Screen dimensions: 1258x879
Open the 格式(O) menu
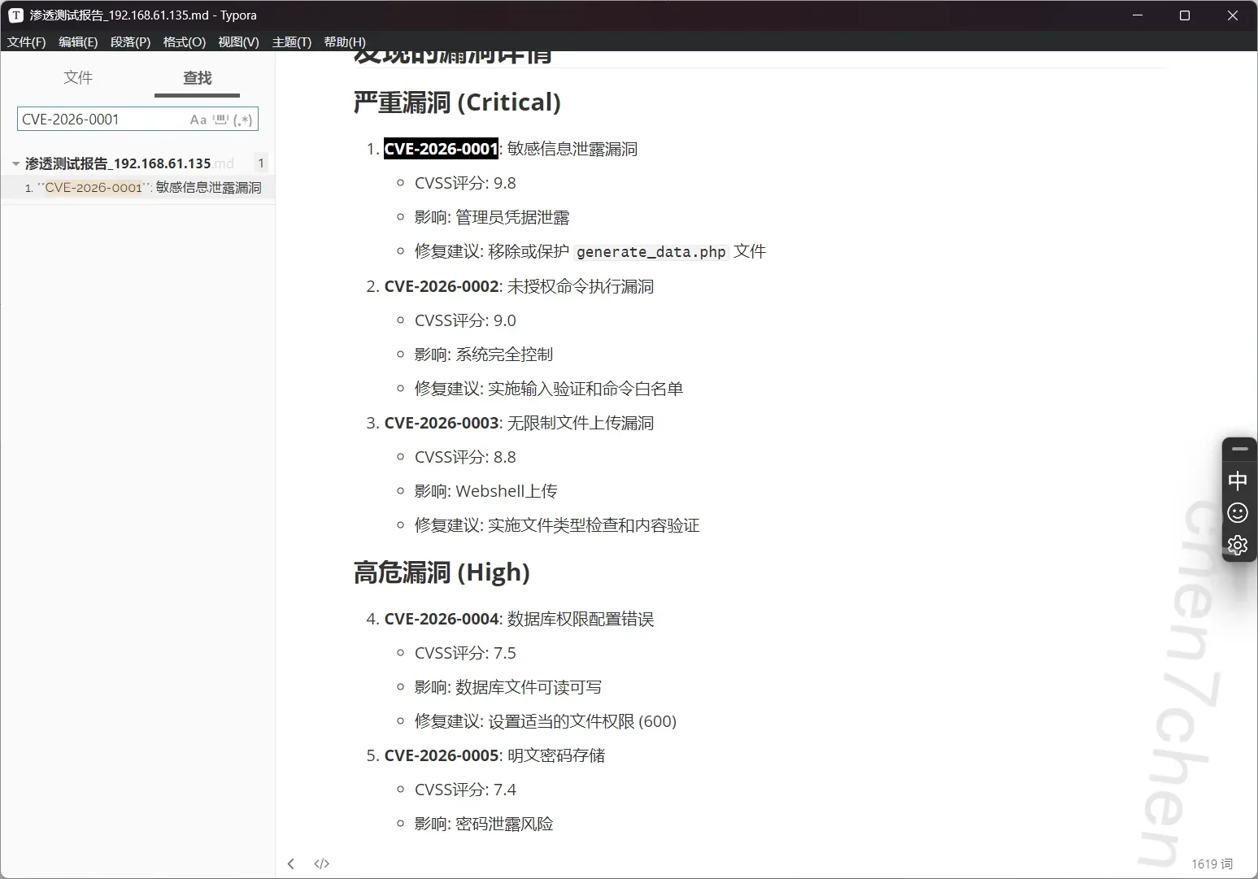click(184, 41)
